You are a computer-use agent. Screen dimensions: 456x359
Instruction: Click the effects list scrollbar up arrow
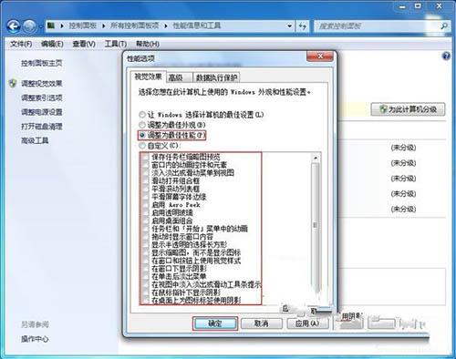tap(316, 158)
